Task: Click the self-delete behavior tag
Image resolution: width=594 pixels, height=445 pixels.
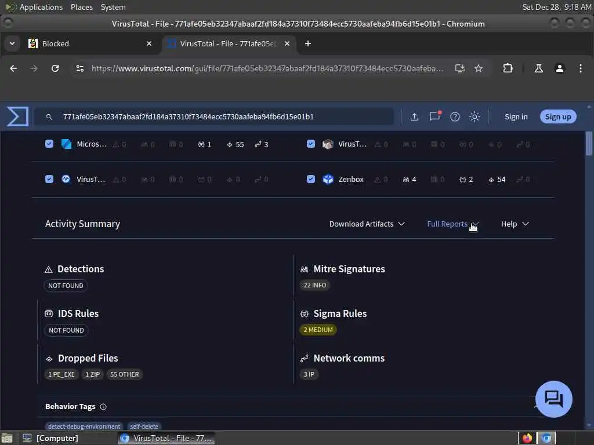Action: [144, 426]
